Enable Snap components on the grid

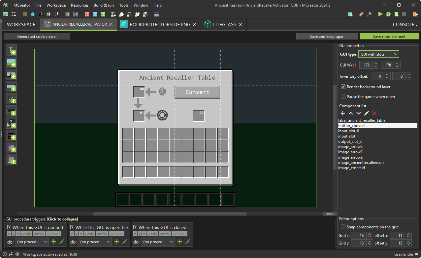[343, 227]
